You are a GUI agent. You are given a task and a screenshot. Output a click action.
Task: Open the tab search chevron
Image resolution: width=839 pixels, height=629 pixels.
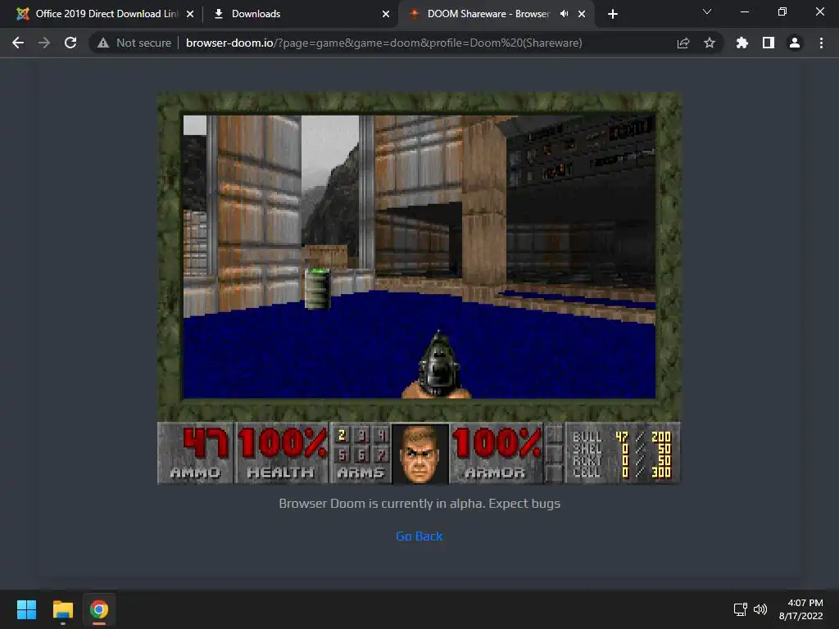[707, 11]
